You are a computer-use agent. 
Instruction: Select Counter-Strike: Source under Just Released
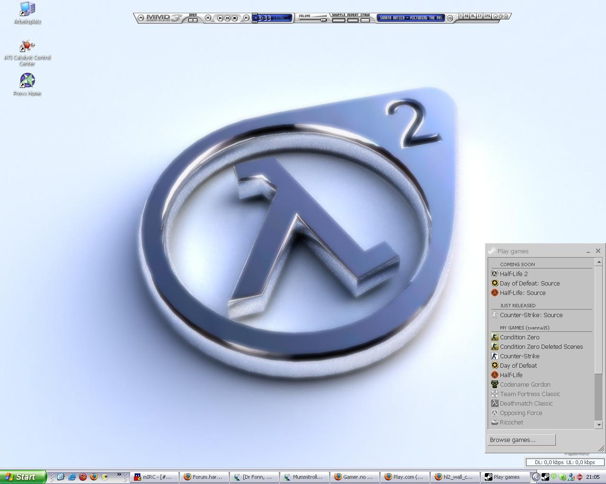[x=541, y=315]
